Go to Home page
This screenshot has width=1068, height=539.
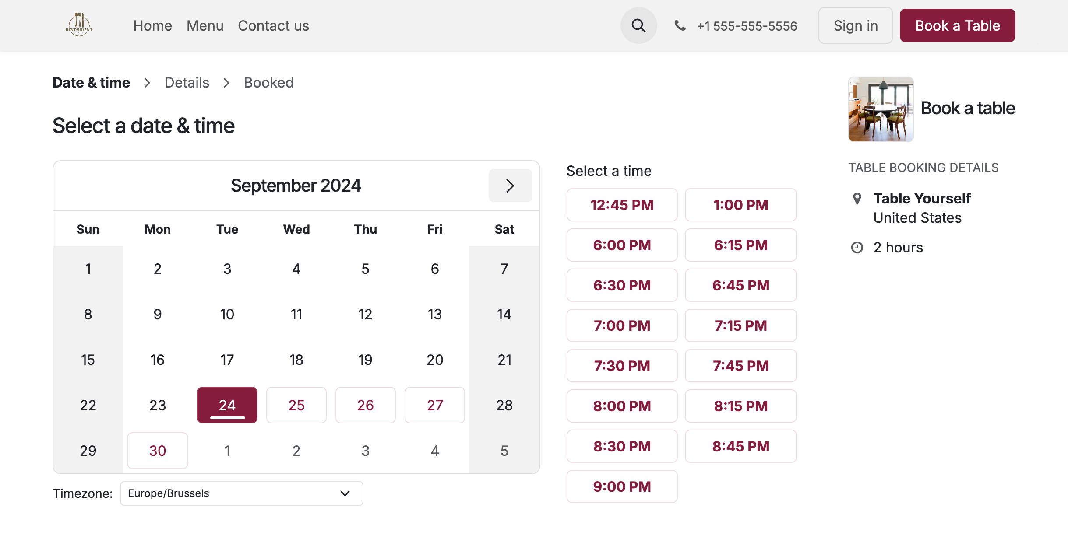tap(152, 25)
